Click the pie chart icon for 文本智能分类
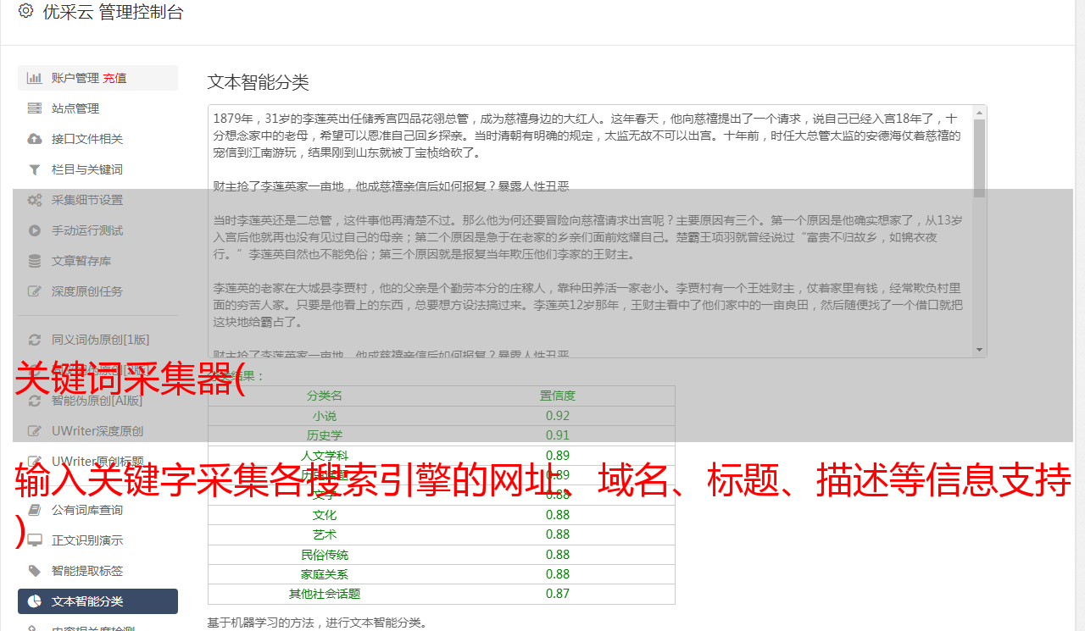Image resolution: width=1085 pixels, height=631 pixels. tap(35, 601)
